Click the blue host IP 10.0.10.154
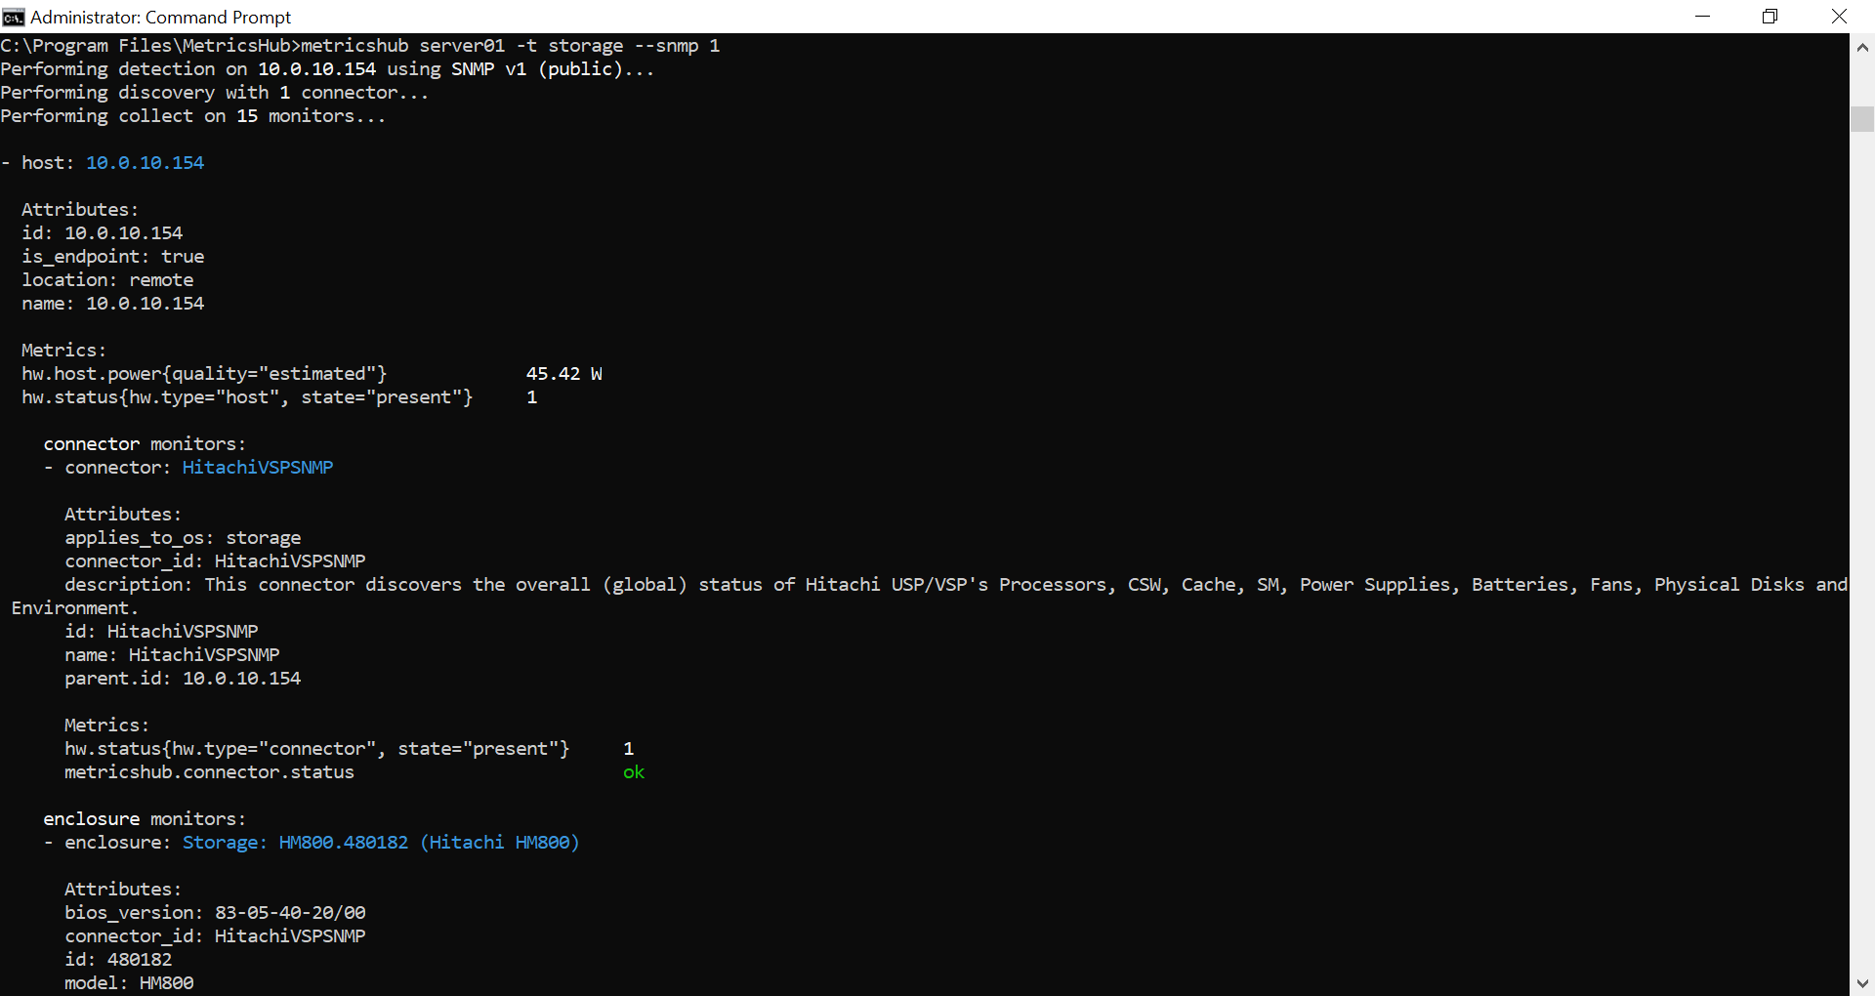The image size is (1875, 996). coord(145,163)
